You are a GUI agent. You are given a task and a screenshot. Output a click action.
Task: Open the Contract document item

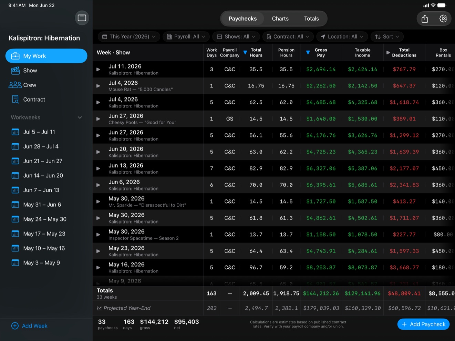tap(46, 99)
